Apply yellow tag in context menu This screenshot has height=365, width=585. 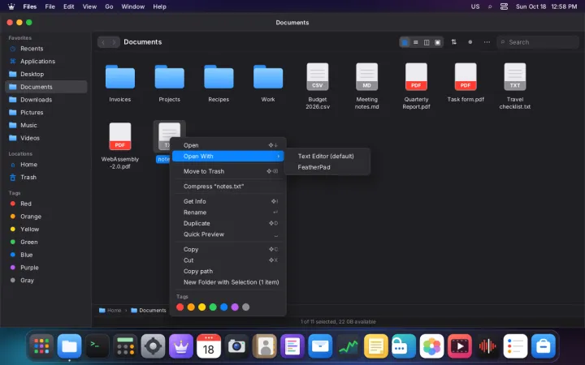pos(201,307)
